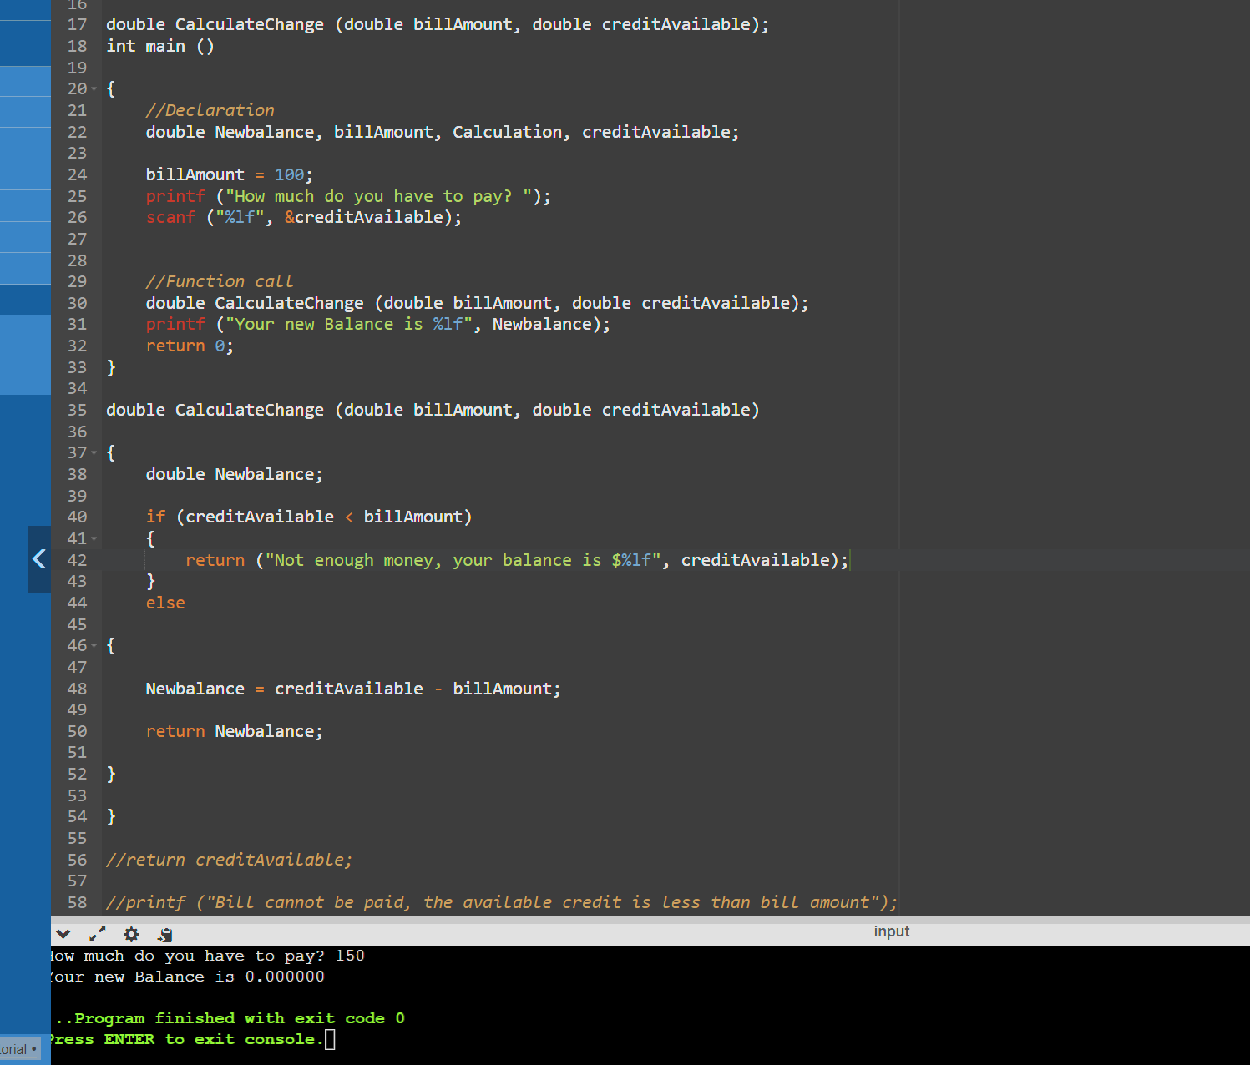Click the commented printf on line 58
This screenshot has width=1250, height=1065.
501,902
